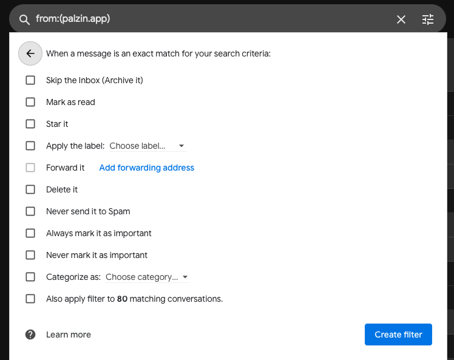The width and height of the screenshot is (454, 360).
Task: Toggle the Forward it checkbox
Action: pos(30,168)
